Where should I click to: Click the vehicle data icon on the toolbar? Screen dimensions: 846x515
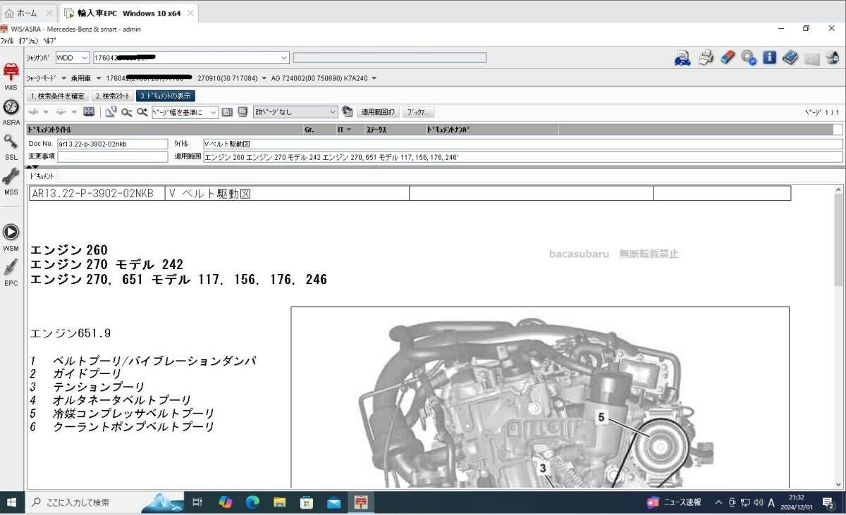tap(682, 58)
